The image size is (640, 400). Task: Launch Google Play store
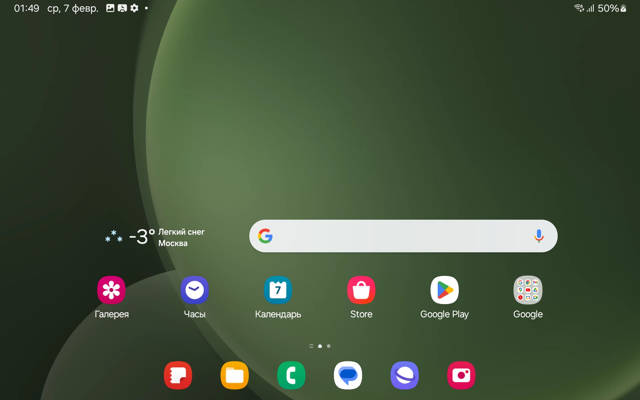pyautogui.click(x=444, y=290)
